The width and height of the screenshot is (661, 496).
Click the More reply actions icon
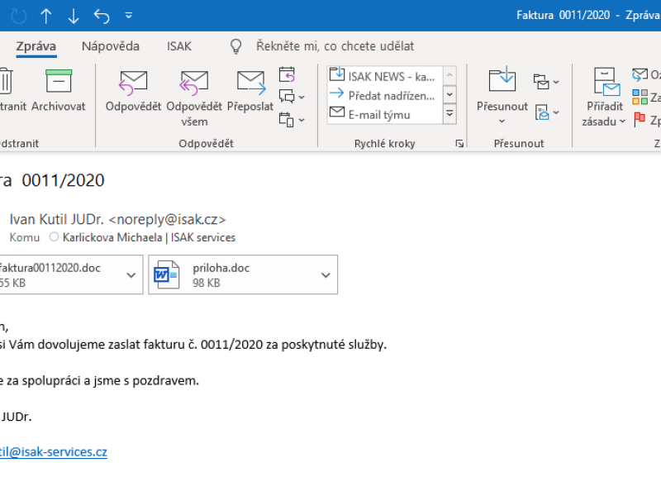[286, 120]
